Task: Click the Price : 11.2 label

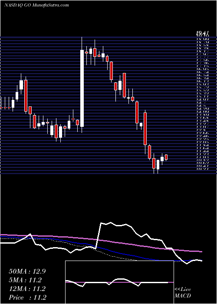Action: (27, 297)
